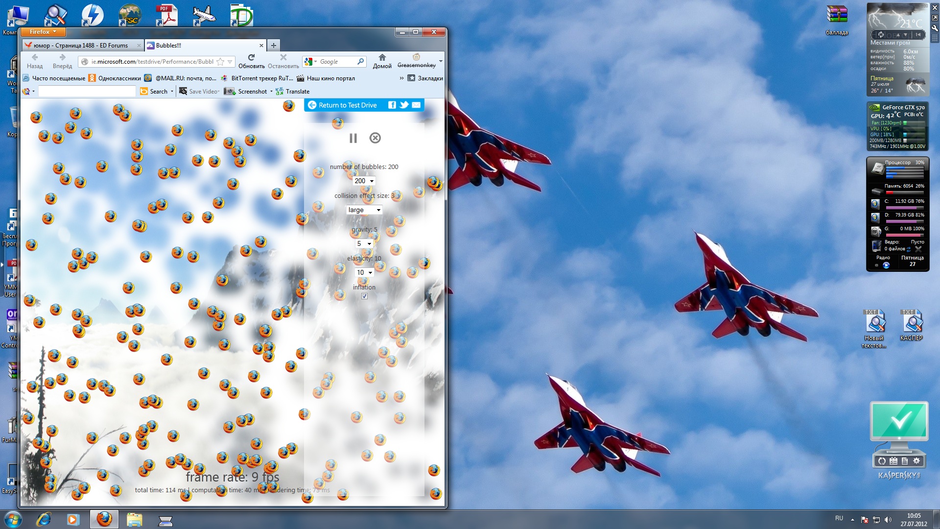Open gravity value dropdown
940x529 pixels.
pyautogui.click(x=364, y=243)
